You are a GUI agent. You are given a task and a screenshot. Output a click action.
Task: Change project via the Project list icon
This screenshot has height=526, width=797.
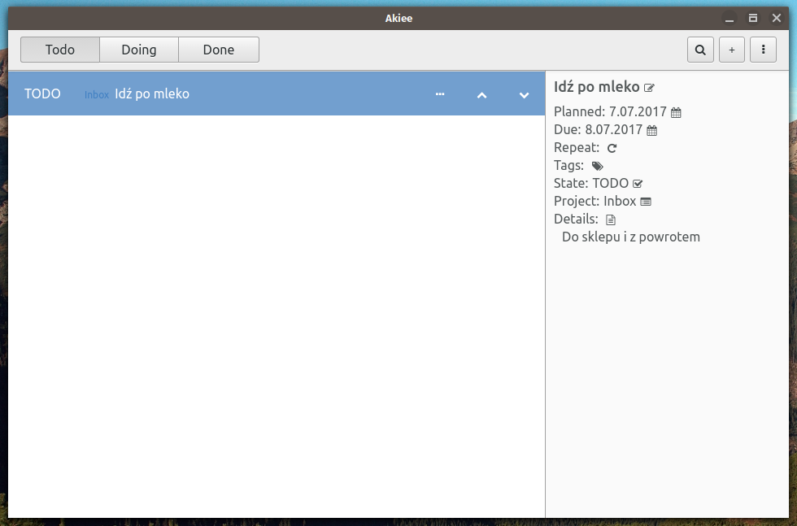pos(646,202)
